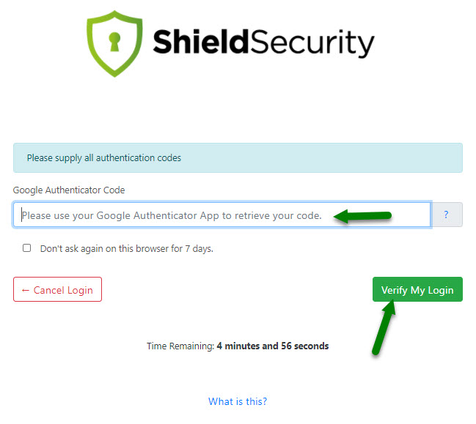
Task: Click the "4 minutes and 56 seconds" countdown
Action: pyautogui.click(x=273, y=346)
